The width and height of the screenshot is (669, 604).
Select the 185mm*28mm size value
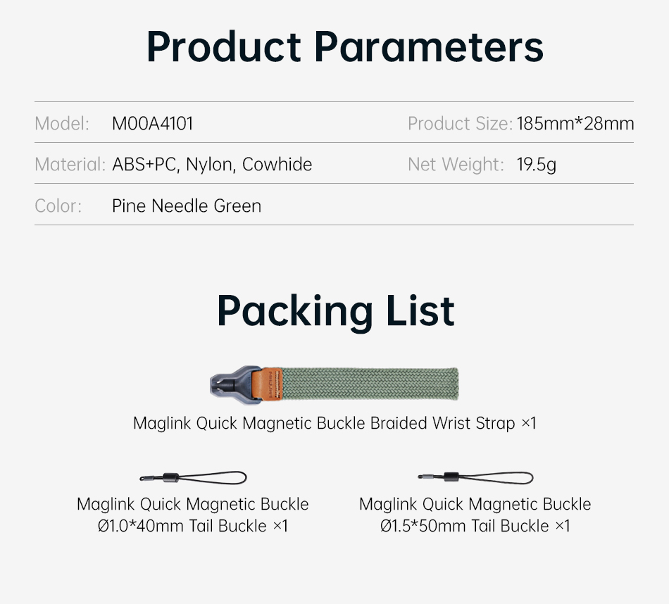[575, 124]
